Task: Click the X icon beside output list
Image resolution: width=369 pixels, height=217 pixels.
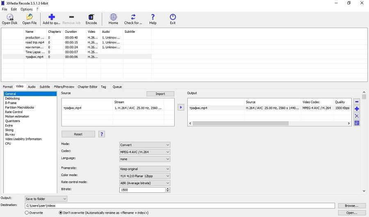Action: tap(357, 116)
